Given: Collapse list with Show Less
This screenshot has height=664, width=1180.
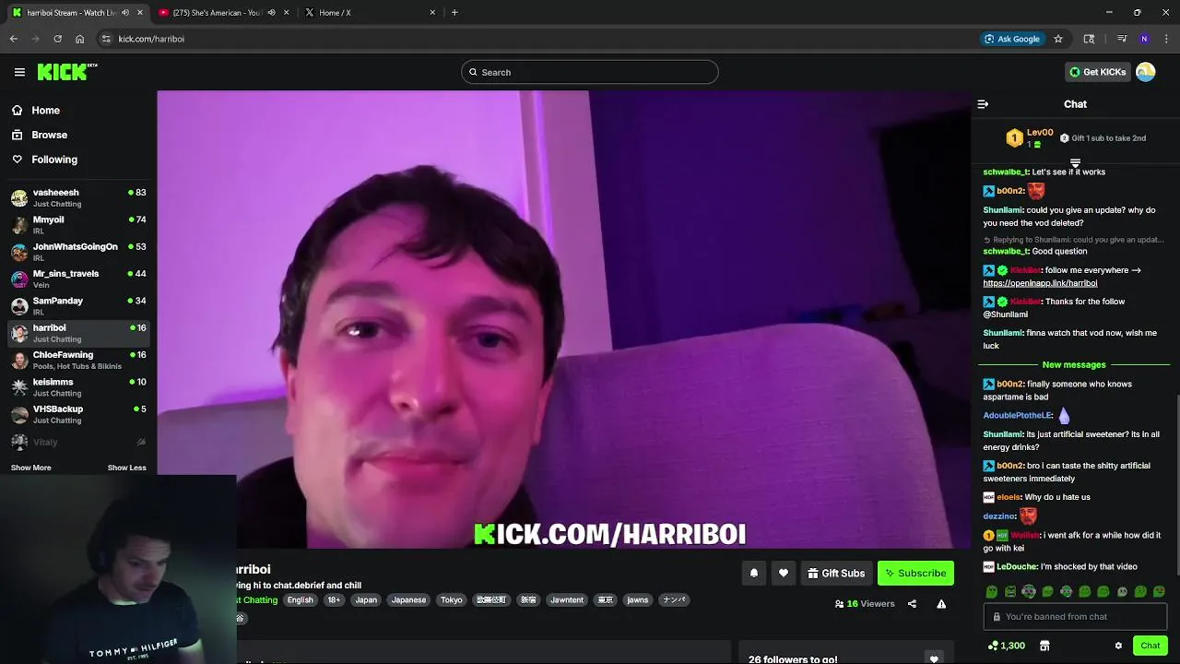Looking at the screenshot, I should [x=126, y=468].
